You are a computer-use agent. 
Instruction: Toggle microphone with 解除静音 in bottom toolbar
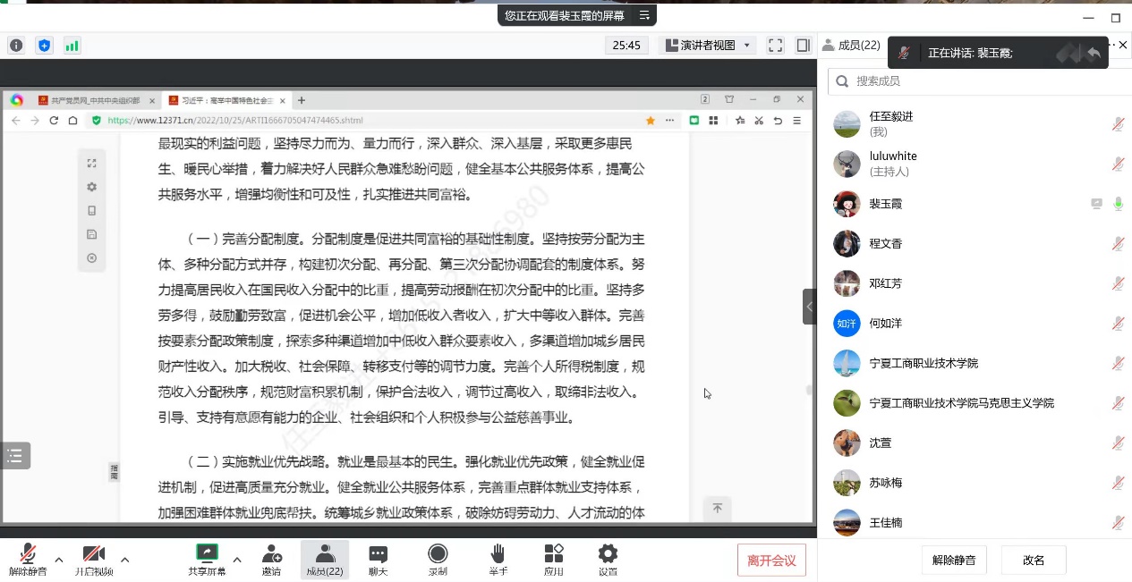point(28,560)
